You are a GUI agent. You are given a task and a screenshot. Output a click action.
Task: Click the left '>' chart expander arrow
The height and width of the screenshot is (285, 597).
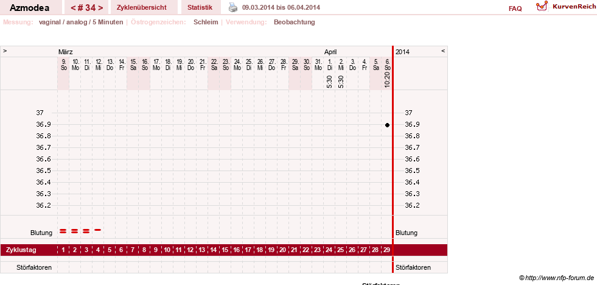point(5,51)
